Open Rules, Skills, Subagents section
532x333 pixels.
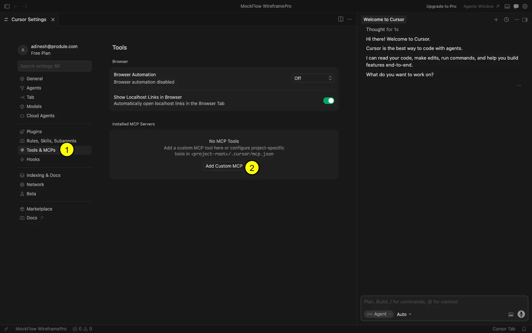54,141
